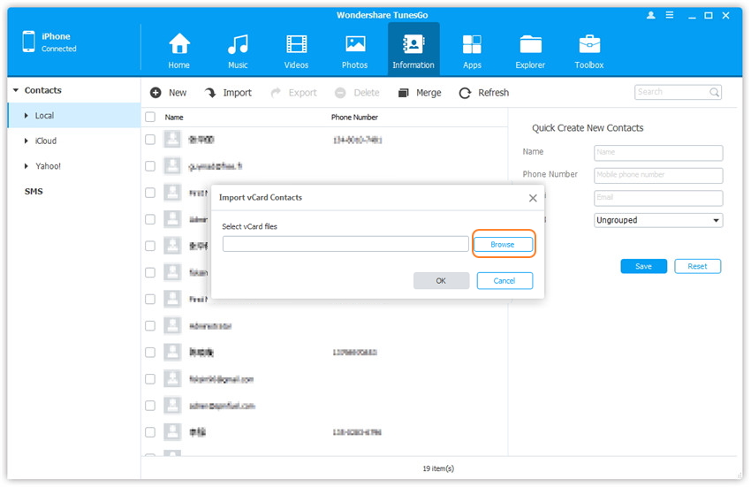Click the Select vCard files path field
The image size is (751, 487).
[x=345, y=244]
